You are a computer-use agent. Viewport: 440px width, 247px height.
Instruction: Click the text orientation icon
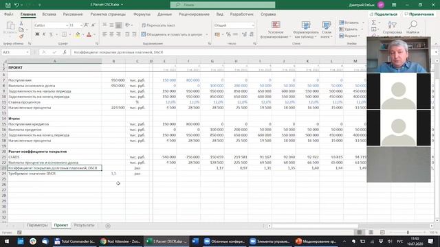pyautogui.click(x=128, y=25)
